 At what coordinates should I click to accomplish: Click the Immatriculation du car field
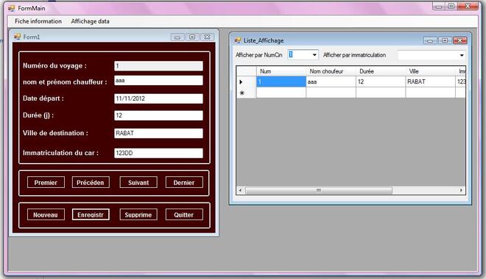[159, 153]
